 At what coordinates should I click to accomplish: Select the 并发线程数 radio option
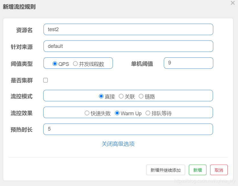click(x=75, y=64)
